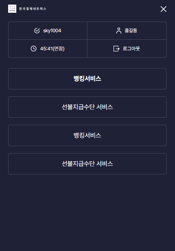The image size is (175, 251).
Task: Select the sky1004 user ID text
Action: coord(52,30)
